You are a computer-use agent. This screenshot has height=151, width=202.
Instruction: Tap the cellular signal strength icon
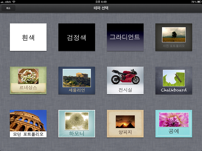click(x=3, y=2)
